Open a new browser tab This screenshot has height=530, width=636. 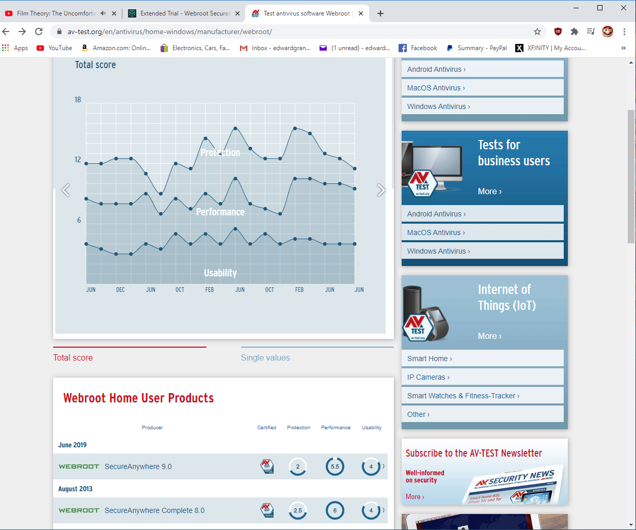tap(380, 13)
